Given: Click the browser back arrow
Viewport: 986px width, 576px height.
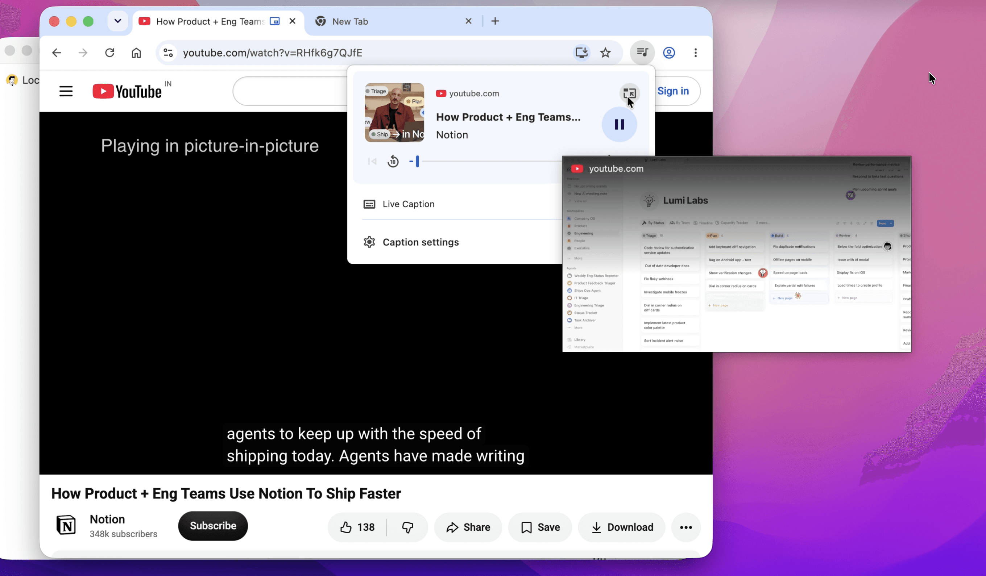Looking at the screenshot, I should (x=57, y=53).
